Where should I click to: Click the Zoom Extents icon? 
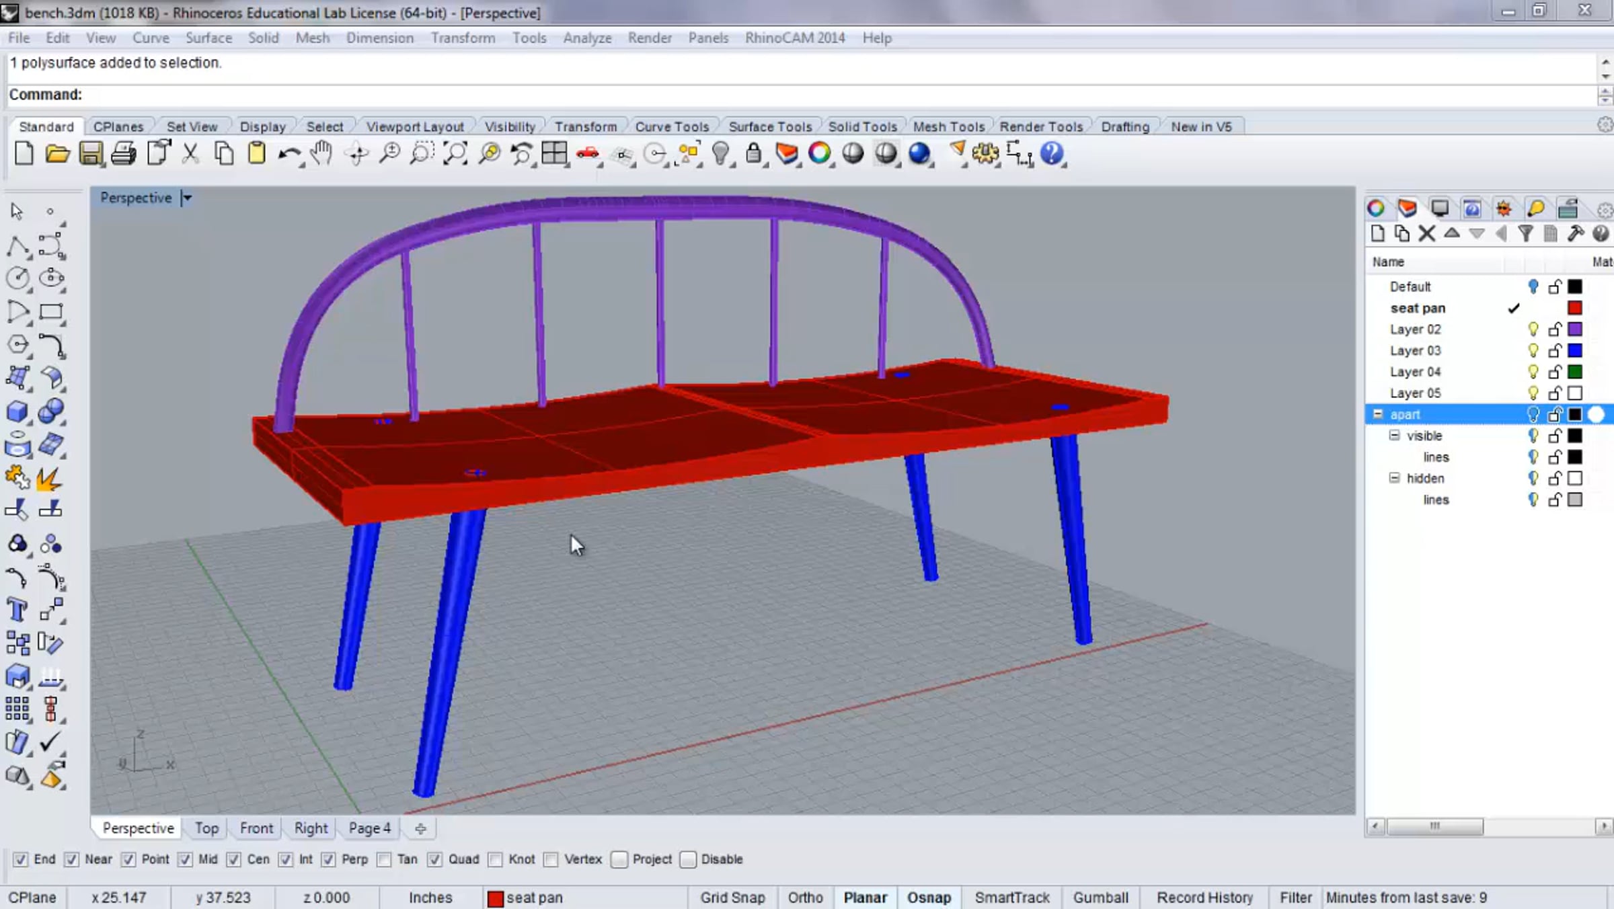[455, 154]
